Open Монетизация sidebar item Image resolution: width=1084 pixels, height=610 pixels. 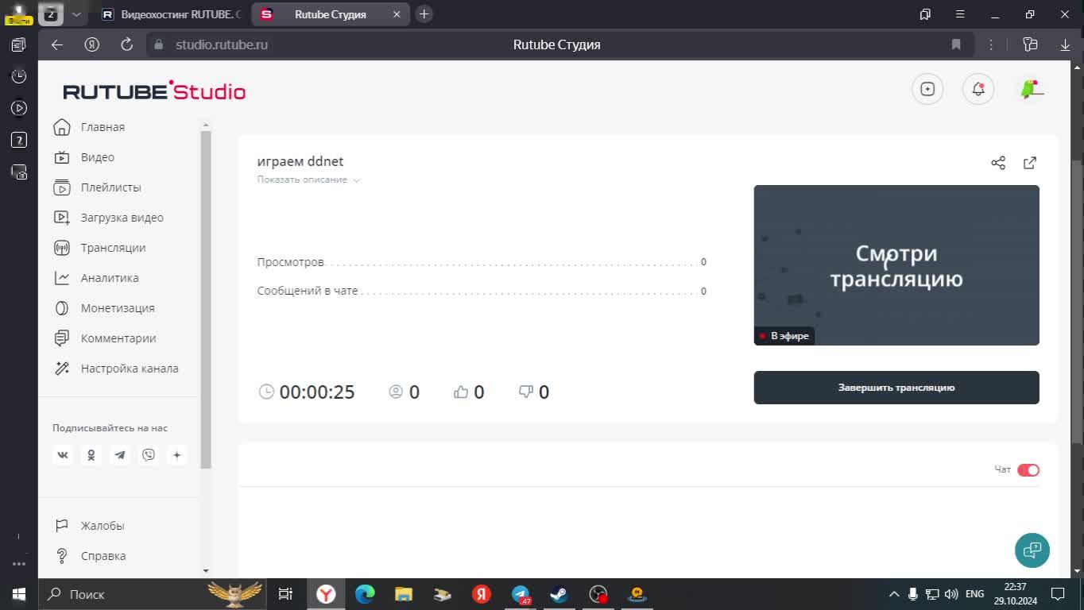[118, 308]
